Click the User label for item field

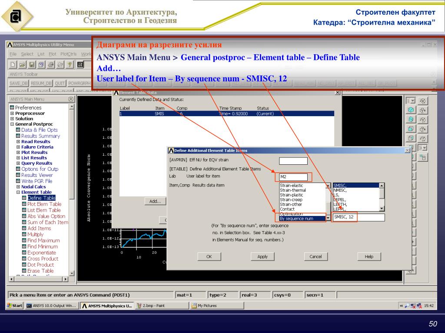click(293, 177)
